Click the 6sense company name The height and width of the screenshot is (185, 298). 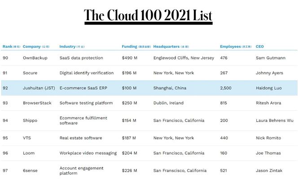30,171
